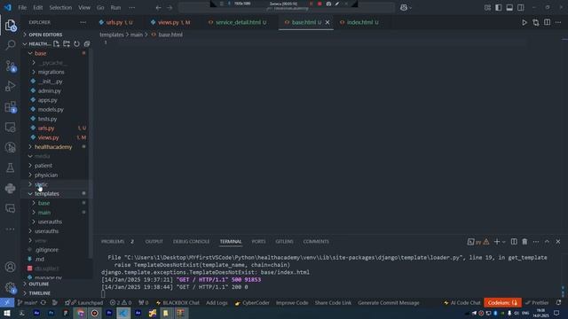Open the Extensions view

point(10,106)
